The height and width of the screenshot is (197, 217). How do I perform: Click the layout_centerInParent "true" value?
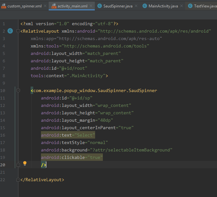click(x=126, y=127)
